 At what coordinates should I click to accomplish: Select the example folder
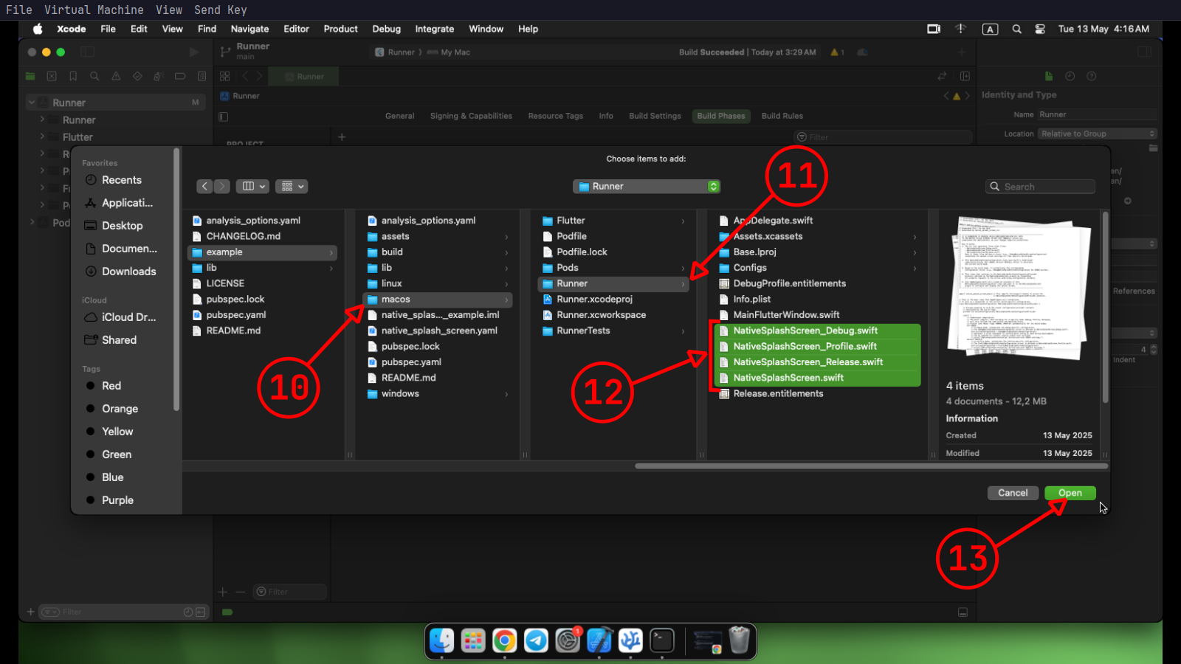[262, 252]
